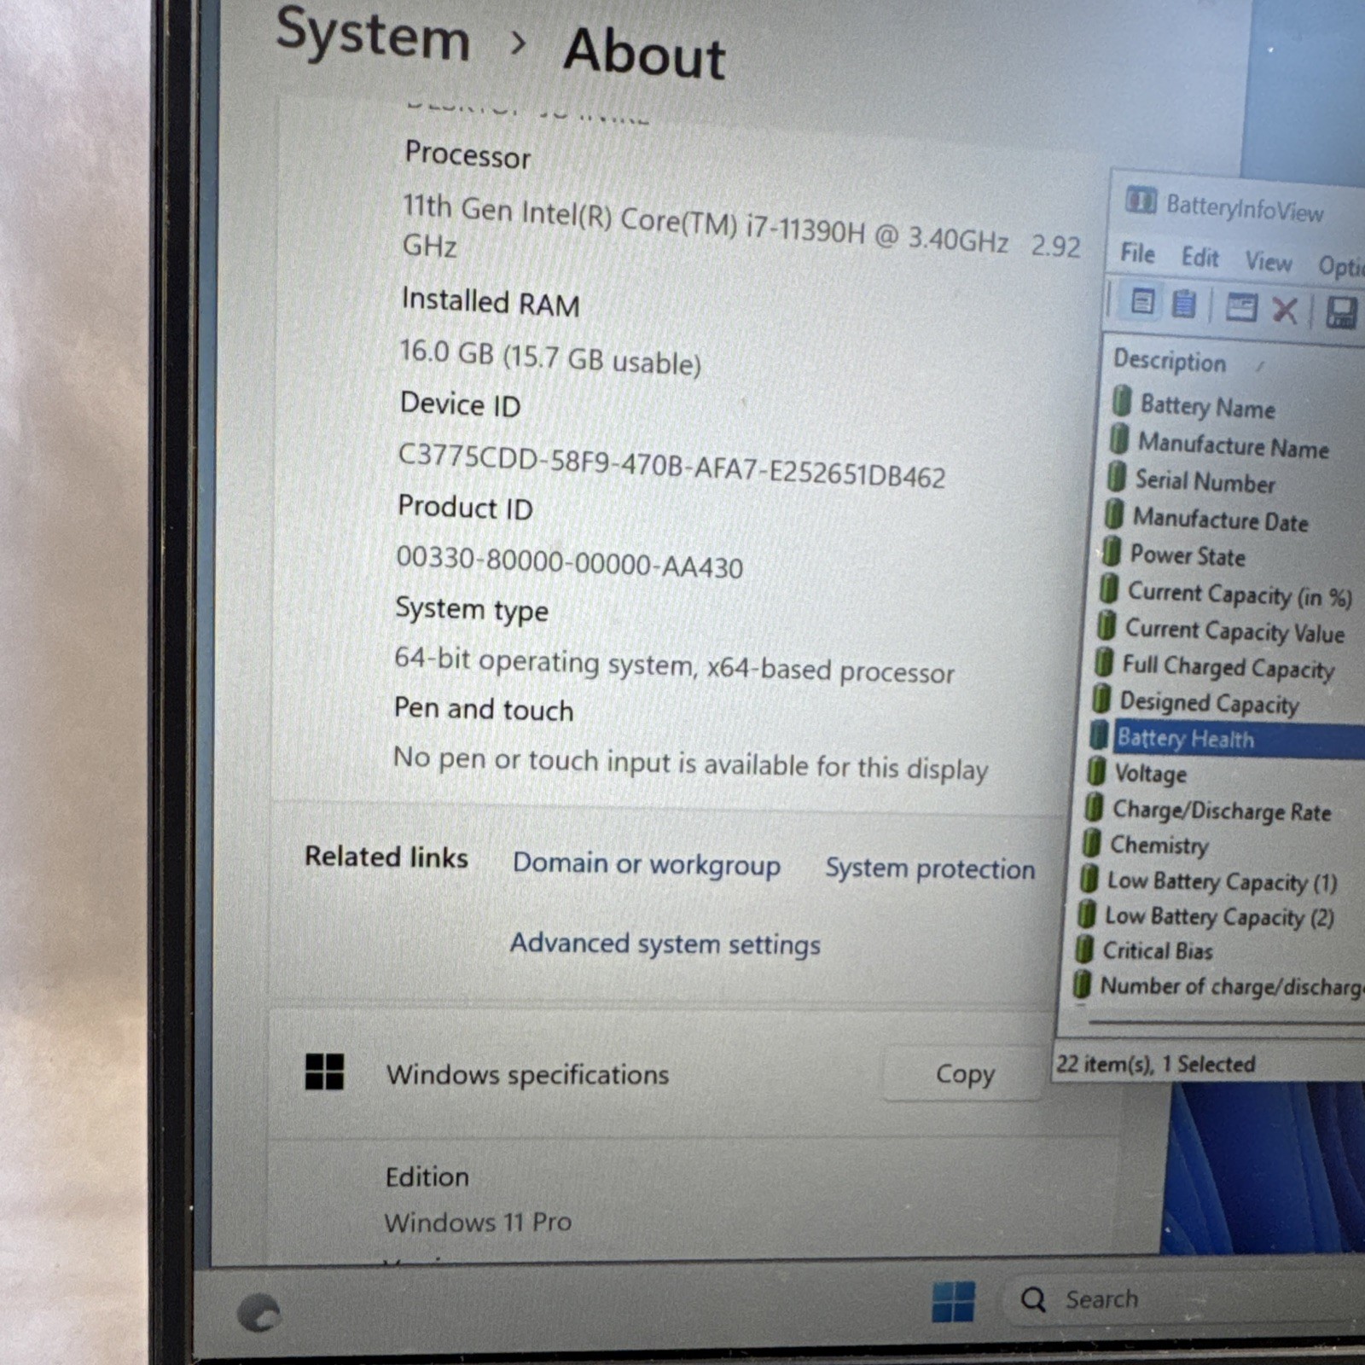Click the battery icon beside Battery Name
The height and width of the screenshot is (1365, 1365).
point(1122,401)
